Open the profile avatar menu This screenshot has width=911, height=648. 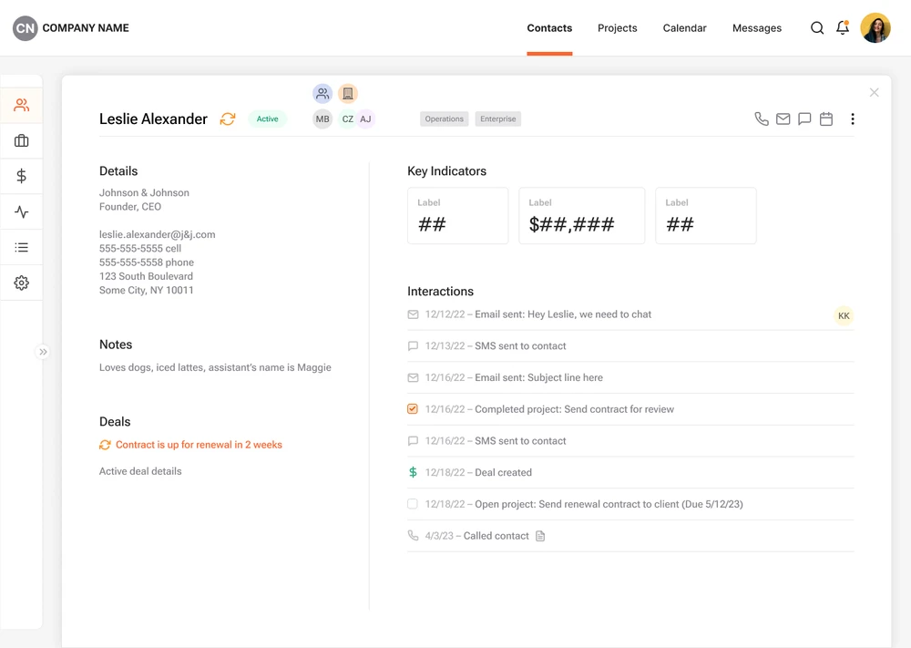(x=875, y=27)
